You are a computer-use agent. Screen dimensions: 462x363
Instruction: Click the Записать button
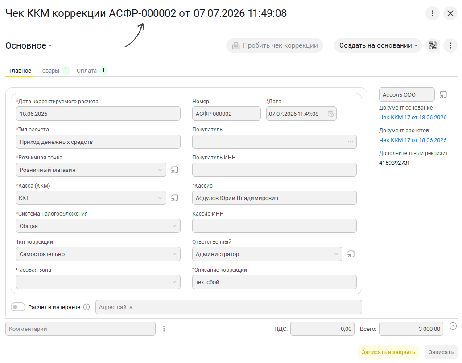(441, 352)
